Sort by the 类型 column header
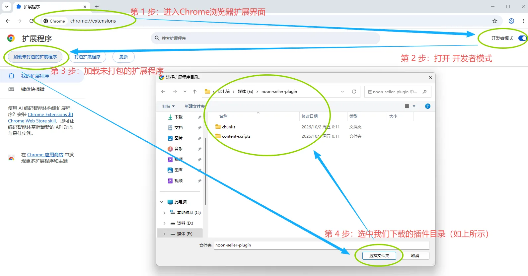528x276 pixels. coord(353,116)
